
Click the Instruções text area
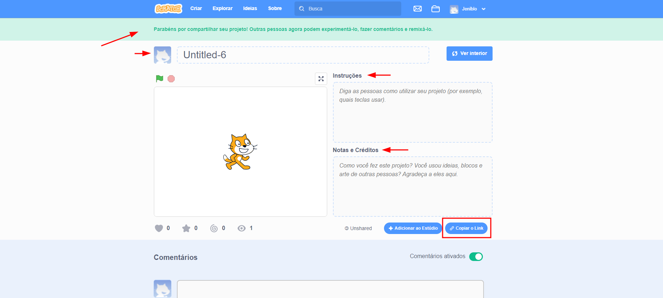(412, 112)
